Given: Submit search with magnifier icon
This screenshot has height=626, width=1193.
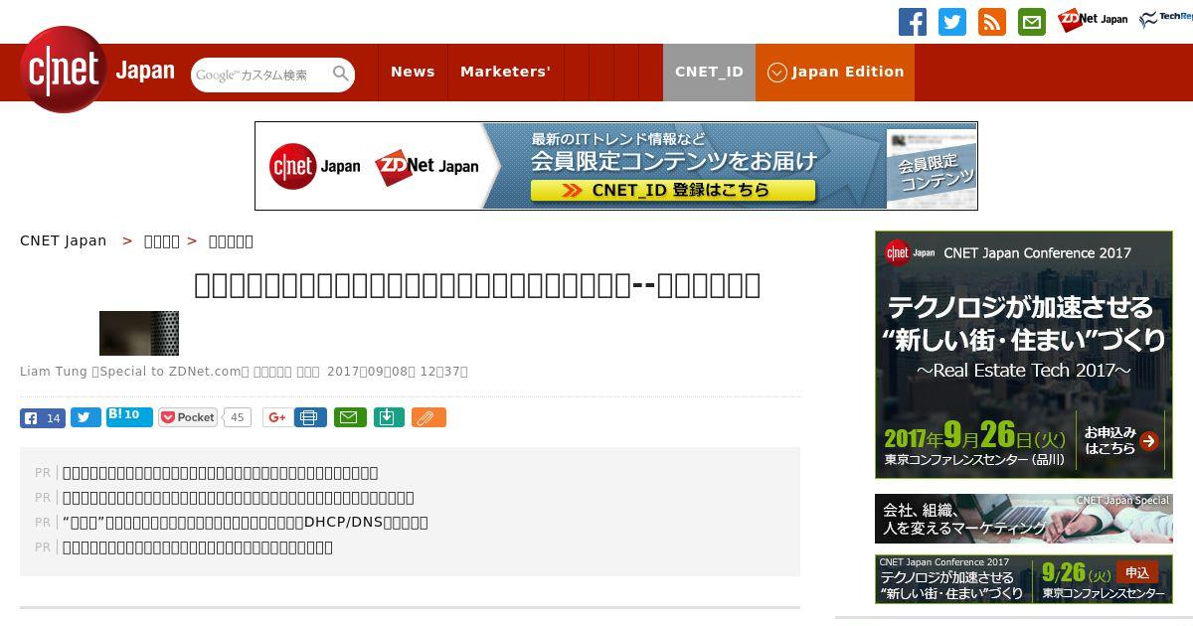Looking at the screenshot, I should tap(341, 74).
